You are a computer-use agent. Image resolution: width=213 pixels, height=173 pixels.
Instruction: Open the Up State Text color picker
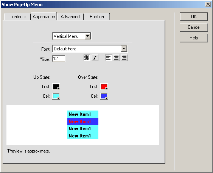[x=56, y=87]
